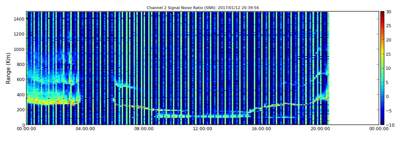Screen dimensions: 401x142
Task: Click the colorbar label −5
Action: click(388, 111)
